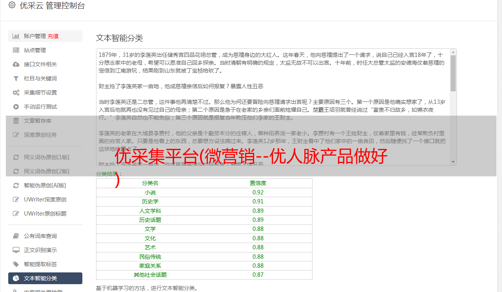Go to UWriter原创标题 page
Viewport: 502px width, 292px height.
45,214
